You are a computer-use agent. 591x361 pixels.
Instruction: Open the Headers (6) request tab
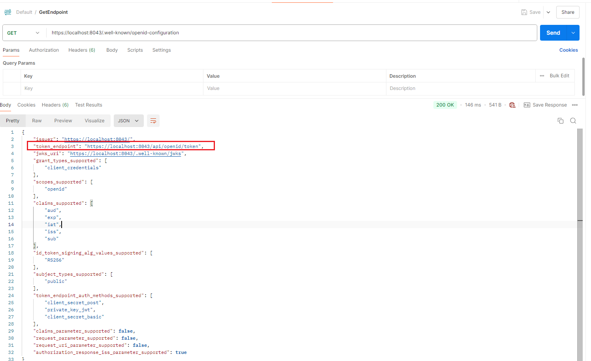(82, 50)
